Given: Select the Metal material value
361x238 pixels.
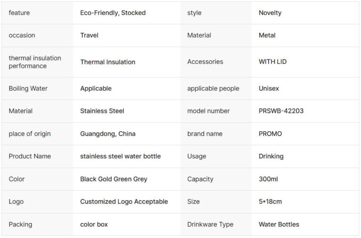Looking at the screenshot, I should coord(267,35).
